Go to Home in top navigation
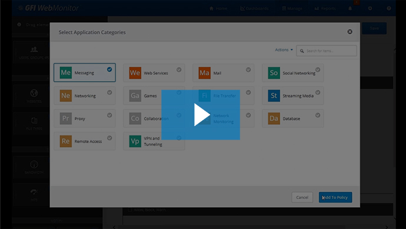The width and height of the screenshot is (406, 229). (x=218, y=8)
